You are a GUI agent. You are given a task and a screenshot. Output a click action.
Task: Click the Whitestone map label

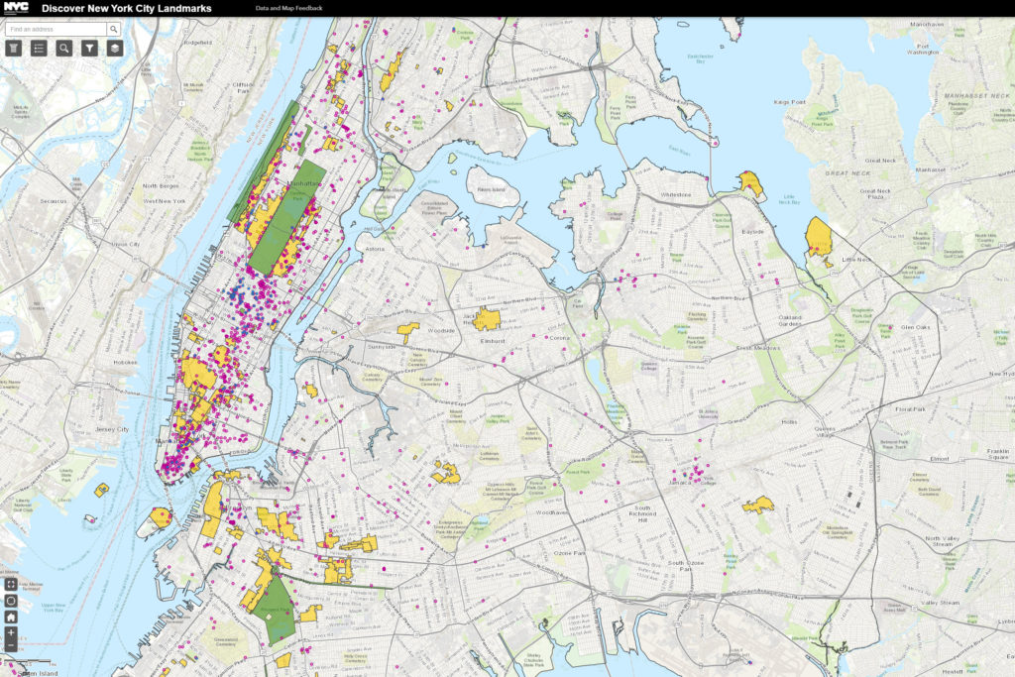pyautogui.click(x=675, y=195)
